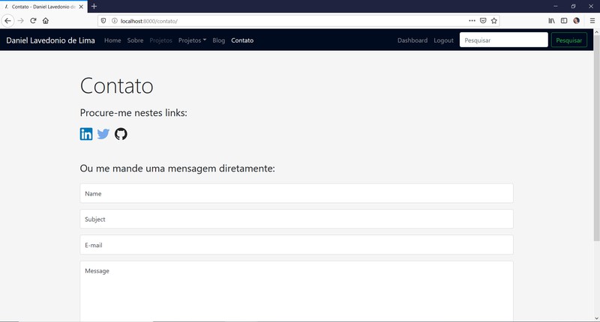The width and height of the screenshot is (600, 322).
Task: Click the greyed Projetos nav item
Action: pyautogui.click(x=160, y=40)
